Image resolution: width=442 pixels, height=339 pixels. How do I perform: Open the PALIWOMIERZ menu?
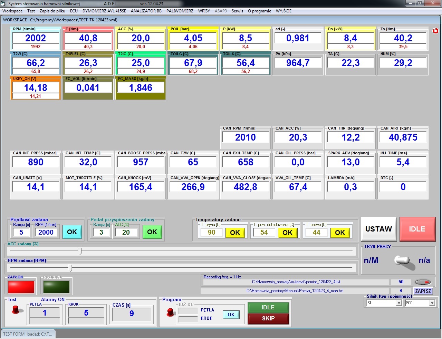[180, 11]
